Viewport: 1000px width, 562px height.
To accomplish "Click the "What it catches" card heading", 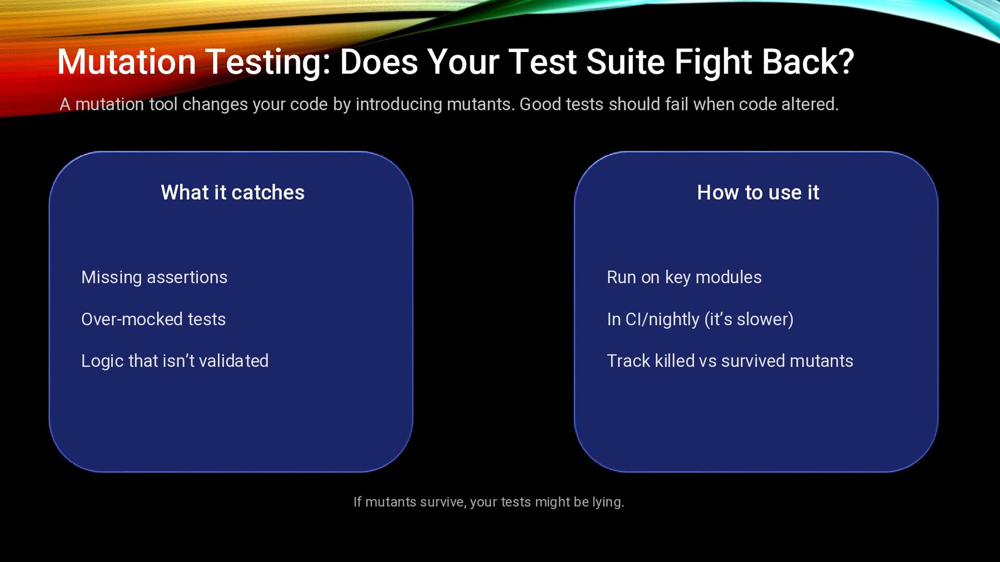I will 232,193.
